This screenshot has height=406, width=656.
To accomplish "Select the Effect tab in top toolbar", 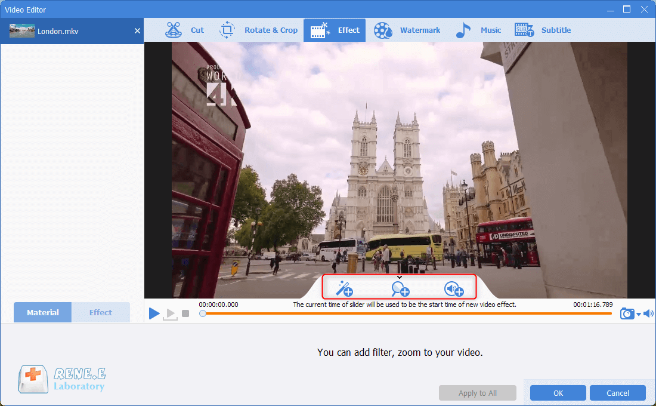I will pyautogui.click(x=335, y=30).
